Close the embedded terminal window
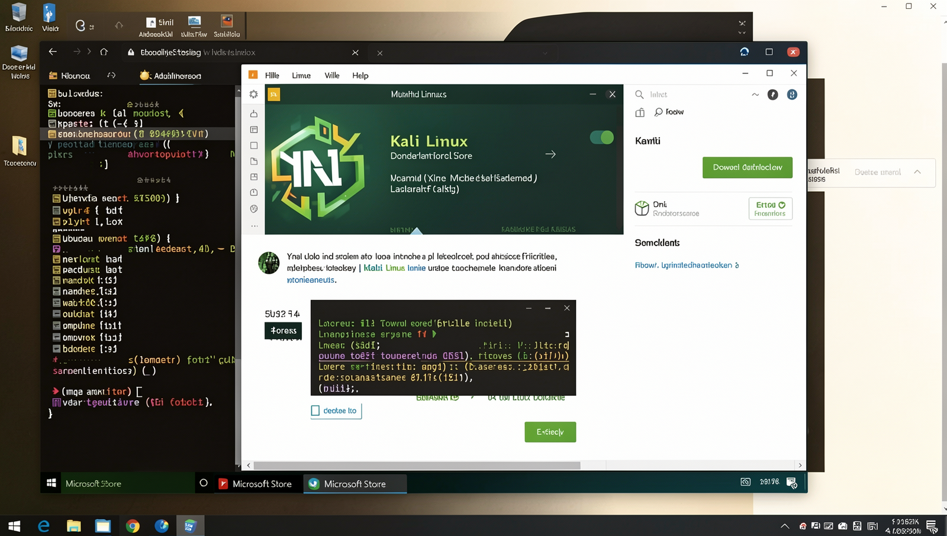This screenshot has width=947, height=536. pos(567,308)
